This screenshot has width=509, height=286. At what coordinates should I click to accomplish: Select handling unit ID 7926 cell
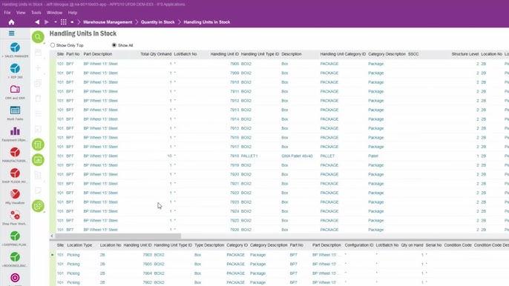234,230
